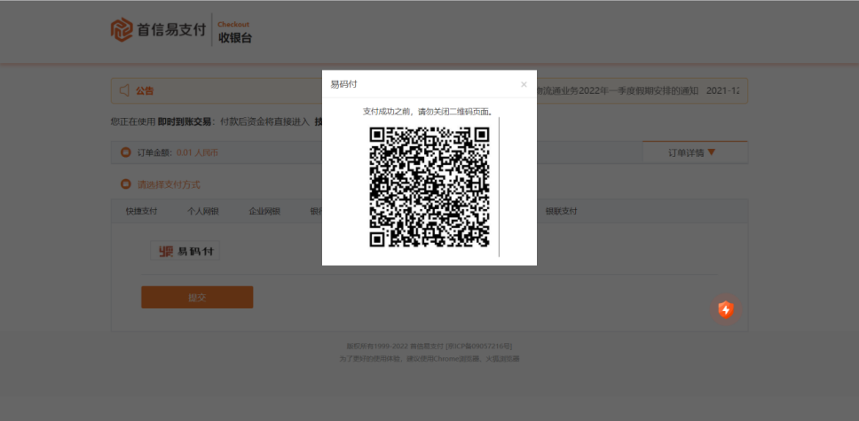Click the 京ICP备09057216号 footer link
The width and height of the screenshot is (859, 421).
click(x=479, y=346)
